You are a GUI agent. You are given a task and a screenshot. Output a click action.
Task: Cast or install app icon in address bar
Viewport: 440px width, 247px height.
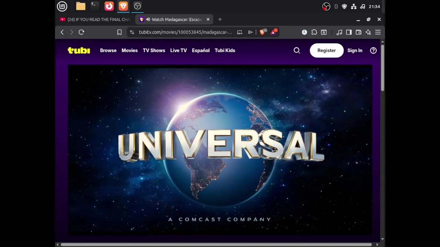240,32
